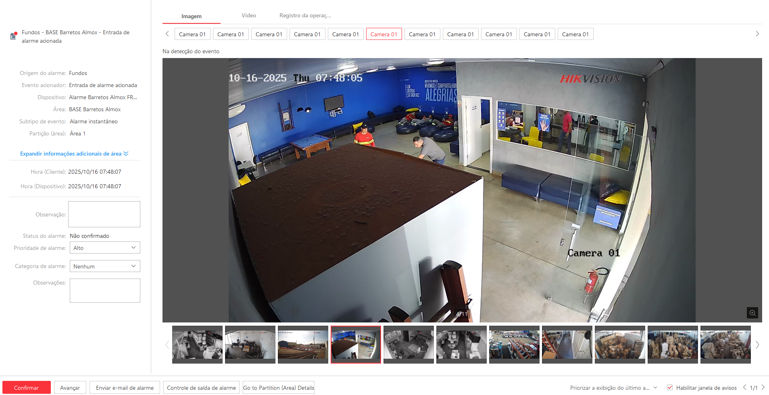Click the alarm device icon in header
Screen dimensions: 769x395
pos(13,36)
